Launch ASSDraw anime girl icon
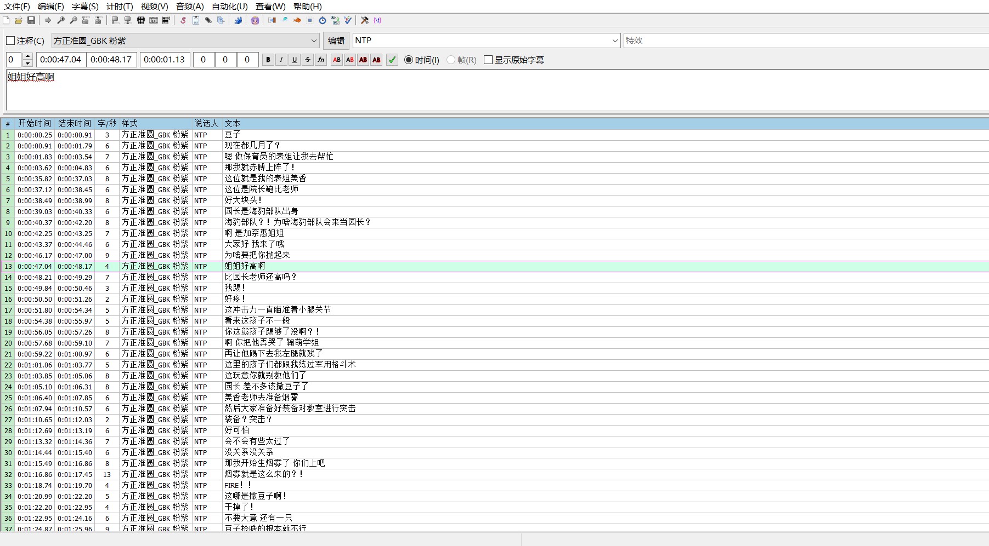Viewport: 989px width, 546px height. pyautogui.click(x=255, y=20)
